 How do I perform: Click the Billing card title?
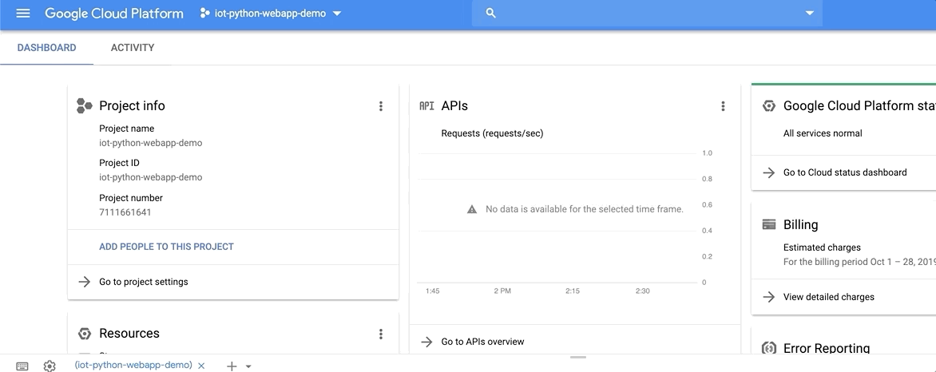click(800, 224)
